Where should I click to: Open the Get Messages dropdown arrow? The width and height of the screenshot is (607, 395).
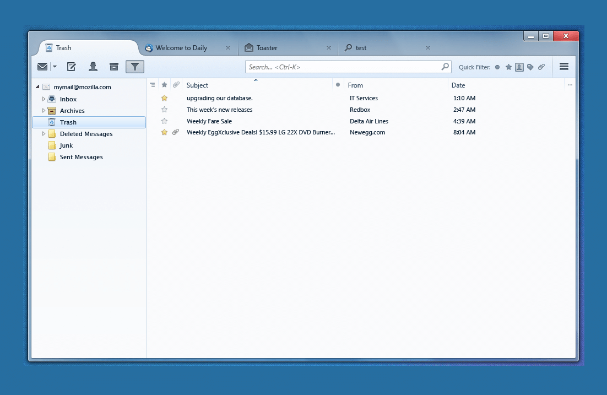55,67
